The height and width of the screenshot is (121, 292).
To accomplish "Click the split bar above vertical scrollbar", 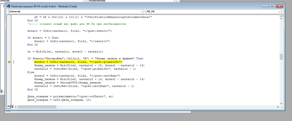I will pyautogui.click(x=281, y=15).
